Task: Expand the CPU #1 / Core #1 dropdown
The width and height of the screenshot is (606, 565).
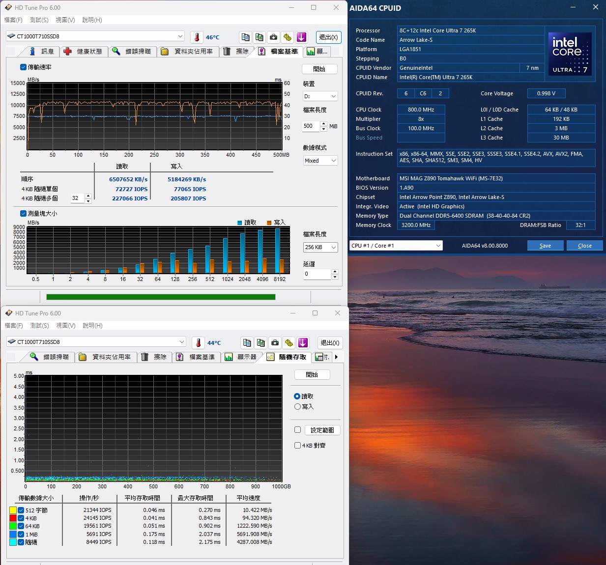Action: pyautogui.click(x=396, y=246)
